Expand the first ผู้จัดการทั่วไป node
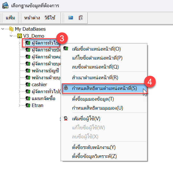The image size is (173, 173). pos(20,43)
